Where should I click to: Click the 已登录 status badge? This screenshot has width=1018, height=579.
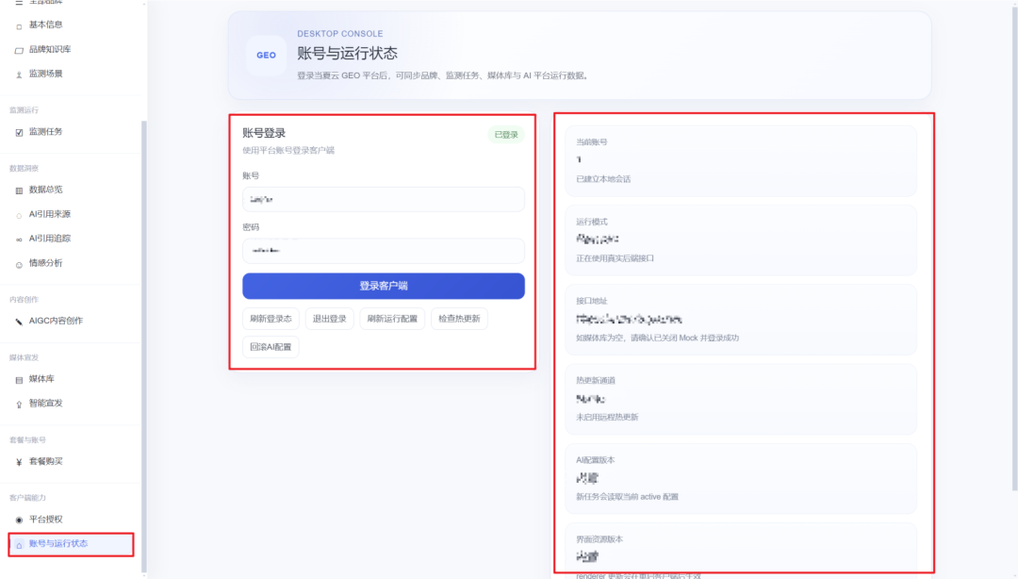506,135
